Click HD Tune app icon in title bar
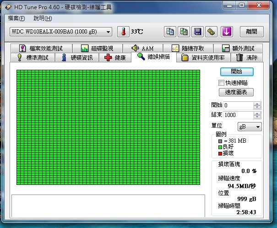Screen dimensions: 277x228 (x=8, y=7)
